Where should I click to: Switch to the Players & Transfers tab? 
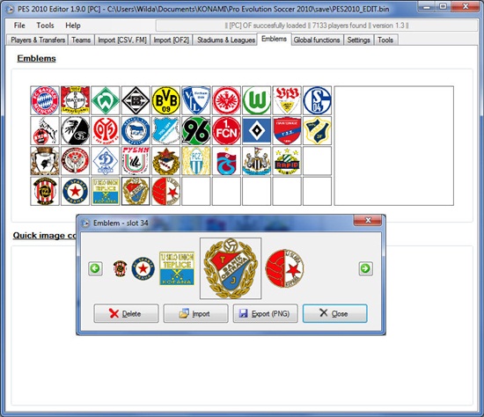click(x=38, y=40)
